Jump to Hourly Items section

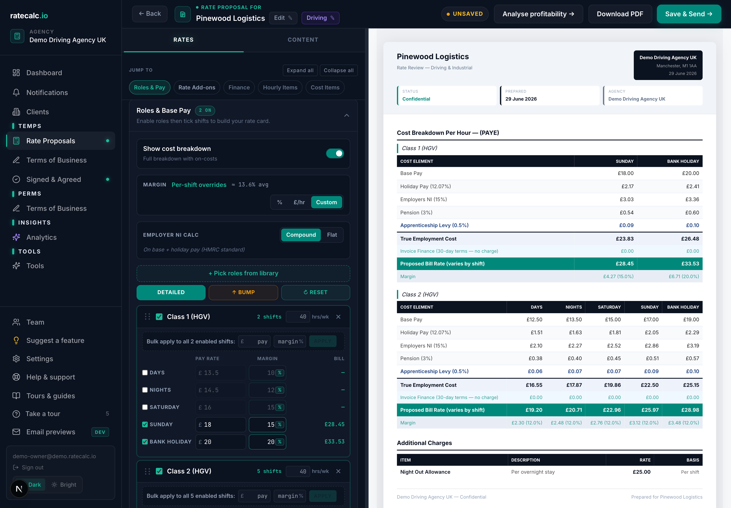280,88
